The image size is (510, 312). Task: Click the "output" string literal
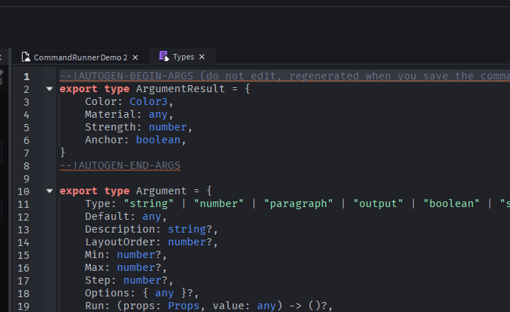point(378,204)
